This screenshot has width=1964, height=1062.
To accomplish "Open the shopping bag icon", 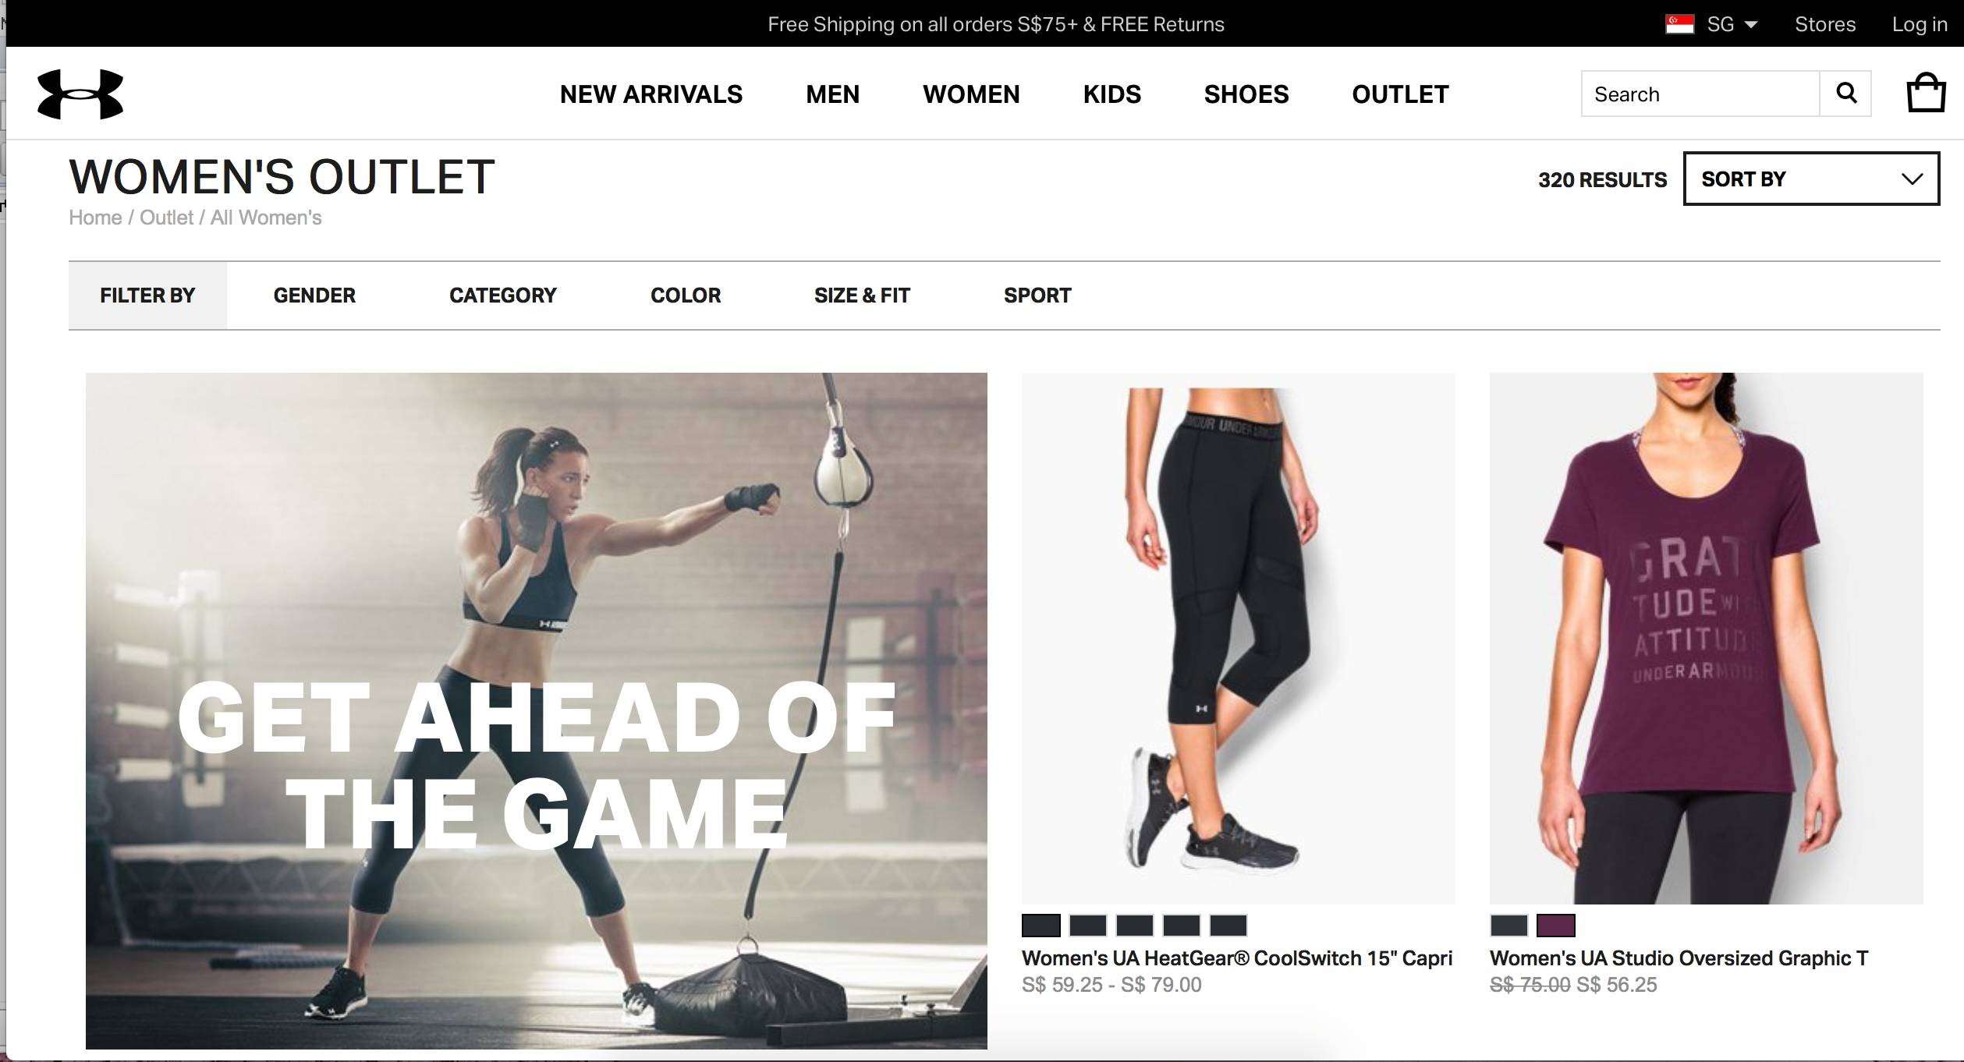I will [1926, 93].
